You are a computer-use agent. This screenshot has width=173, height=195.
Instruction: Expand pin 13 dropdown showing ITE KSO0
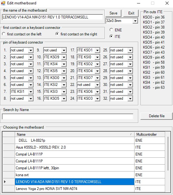coord(64,78)
